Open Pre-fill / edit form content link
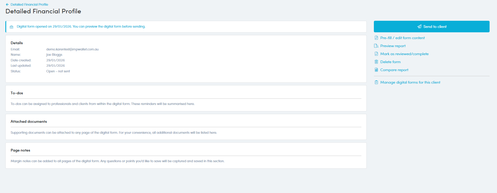Viewport: 497px width, 193px height. [402, 38]
